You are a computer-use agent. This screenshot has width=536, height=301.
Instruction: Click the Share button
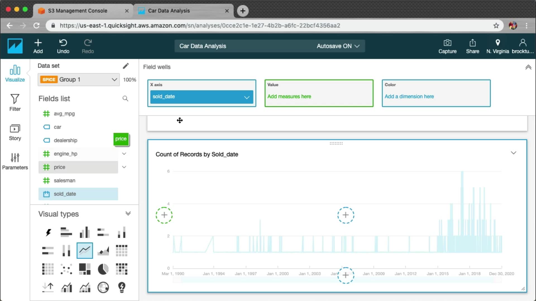pos(472,46)
